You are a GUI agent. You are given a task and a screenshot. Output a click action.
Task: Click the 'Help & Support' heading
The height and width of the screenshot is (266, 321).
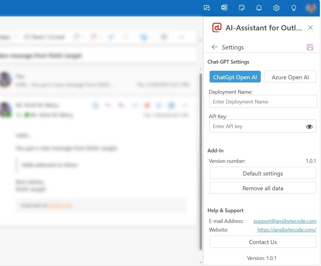tap(226, 210)
